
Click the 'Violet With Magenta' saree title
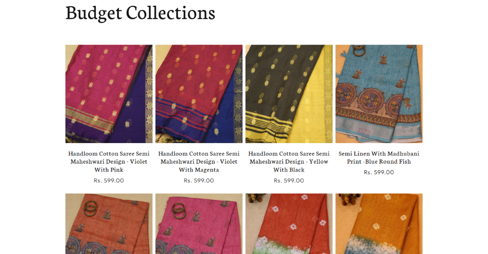(x=199, y=162)
